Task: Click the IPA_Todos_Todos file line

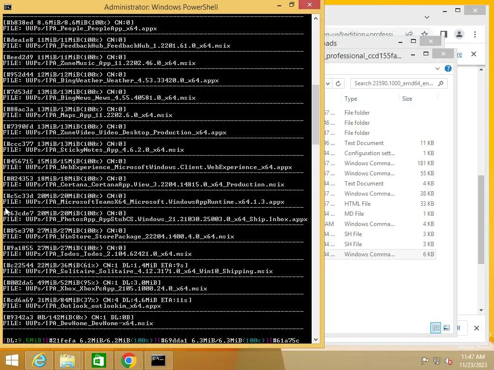Action: 97,254
